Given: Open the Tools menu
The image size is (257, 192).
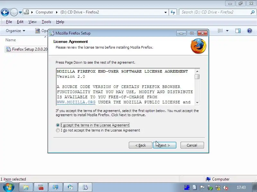Looking at the screenshot, I should [x=46, y=22].
